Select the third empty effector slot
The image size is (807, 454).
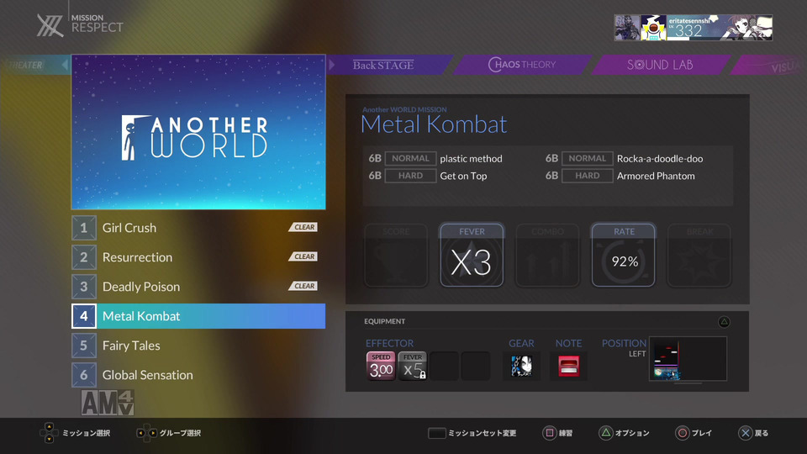[x=444, y=366]
